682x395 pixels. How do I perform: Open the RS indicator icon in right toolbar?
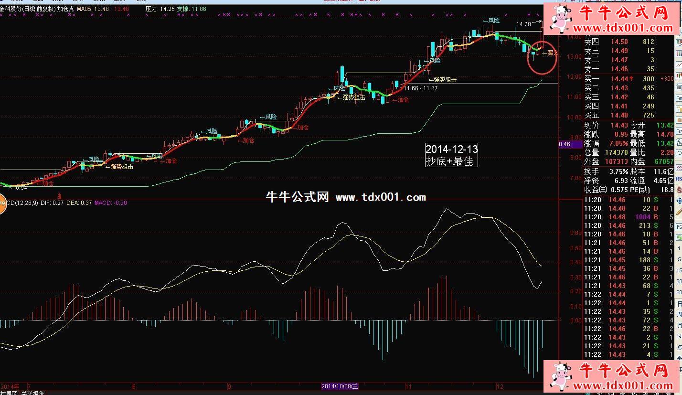(679, 179)
